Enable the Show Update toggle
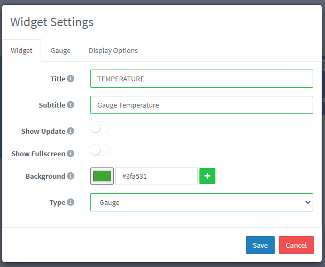The height and width of the screenshot is (267, 325). (x=100, y=128)
